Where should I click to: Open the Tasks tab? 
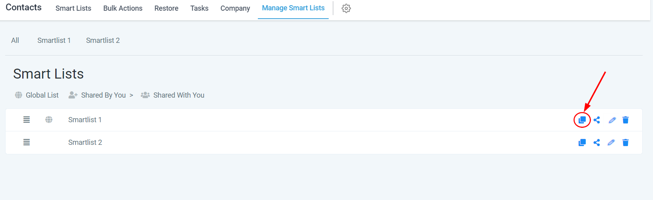(x=199, y=8)
